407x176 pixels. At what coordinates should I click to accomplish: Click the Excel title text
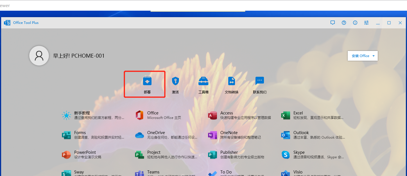click(298, 113)
